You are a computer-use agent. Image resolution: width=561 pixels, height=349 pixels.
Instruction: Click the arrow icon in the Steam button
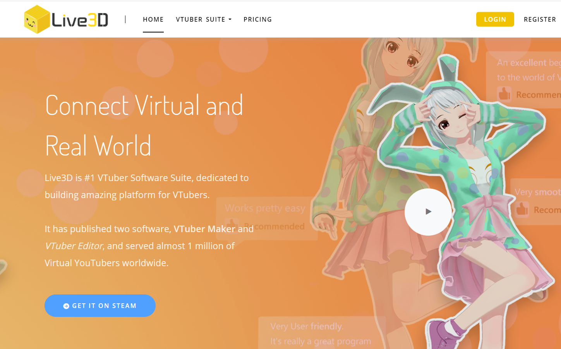point(66,306)
